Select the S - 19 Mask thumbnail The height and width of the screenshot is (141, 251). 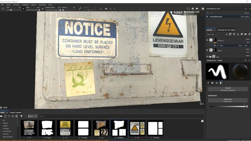(119, 129)
